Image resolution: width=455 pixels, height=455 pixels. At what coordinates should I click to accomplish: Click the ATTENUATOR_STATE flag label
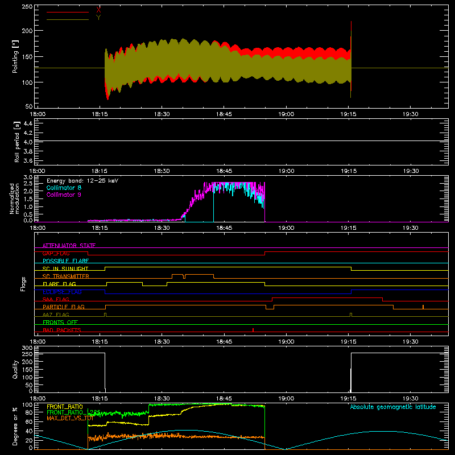coord(69,246)
